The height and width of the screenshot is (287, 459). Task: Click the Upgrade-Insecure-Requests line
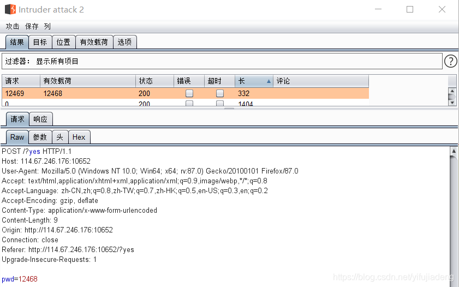(49, 260)
